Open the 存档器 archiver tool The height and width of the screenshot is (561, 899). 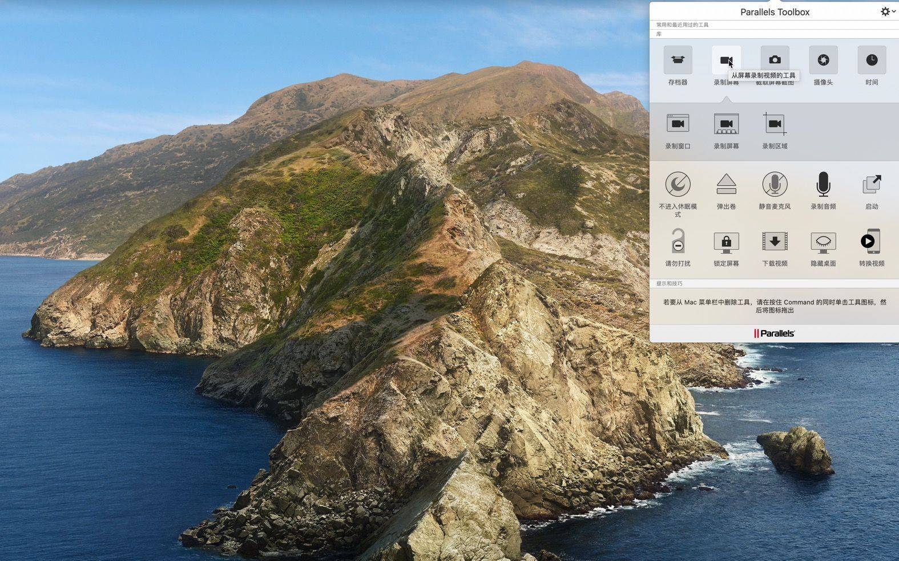(678, 60)
